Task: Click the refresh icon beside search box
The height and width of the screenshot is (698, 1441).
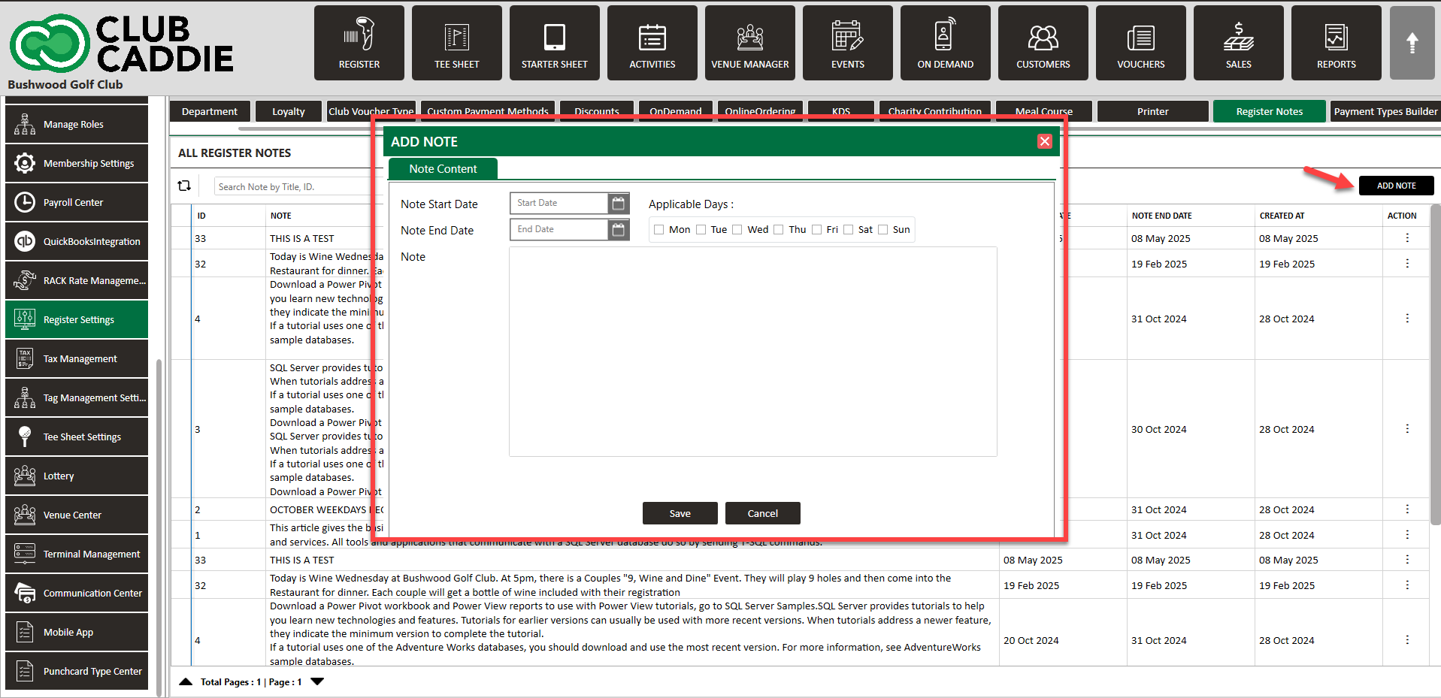Action: tap(184, 186)
